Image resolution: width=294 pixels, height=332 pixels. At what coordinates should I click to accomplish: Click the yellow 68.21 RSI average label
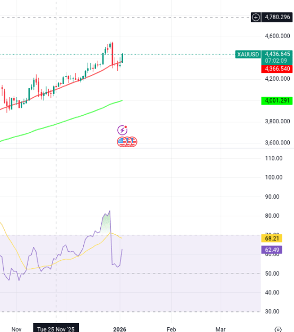(272, 239)
